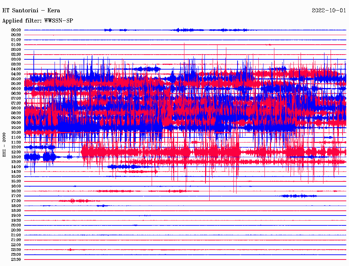Click the 03:30 time label
This screenshot has height=266, width=349.
(16, 64)
